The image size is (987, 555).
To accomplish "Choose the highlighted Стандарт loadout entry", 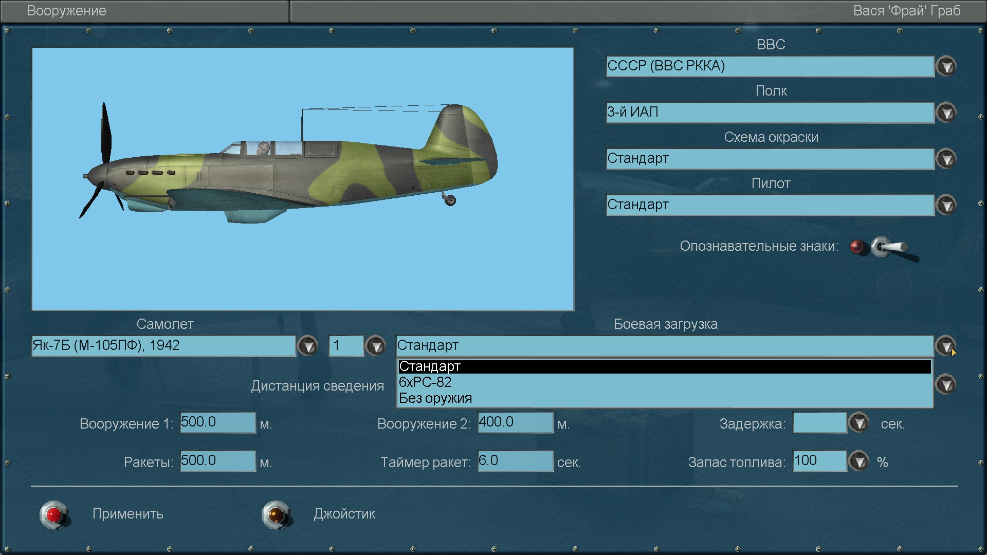I will [430, 366].
